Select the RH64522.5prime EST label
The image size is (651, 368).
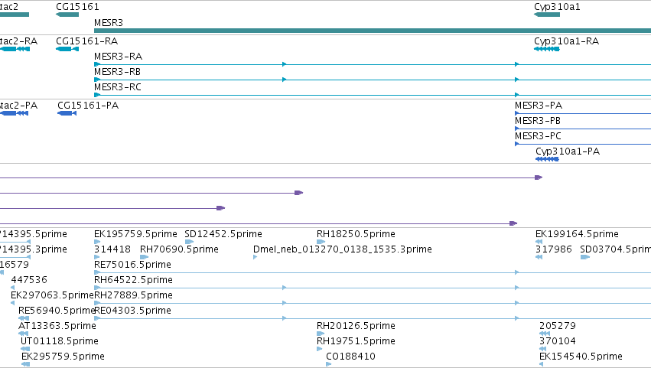click(133, 280)
